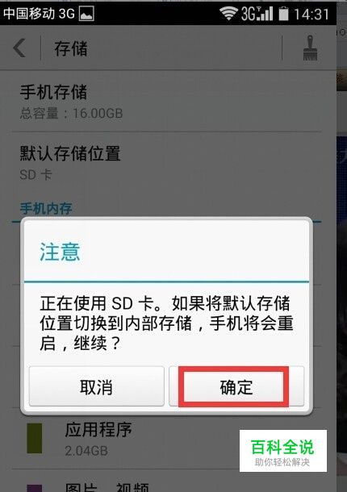Tap the 注意 dialog title

(x=60, y=252)
